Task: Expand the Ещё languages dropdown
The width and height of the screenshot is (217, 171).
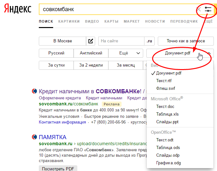Action: (x=126, y=53)
